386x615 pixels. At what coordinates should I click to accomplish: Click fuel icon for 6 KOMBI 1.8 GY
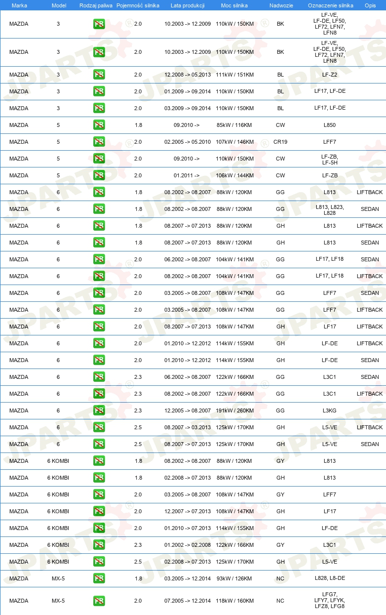click(99, 461)
